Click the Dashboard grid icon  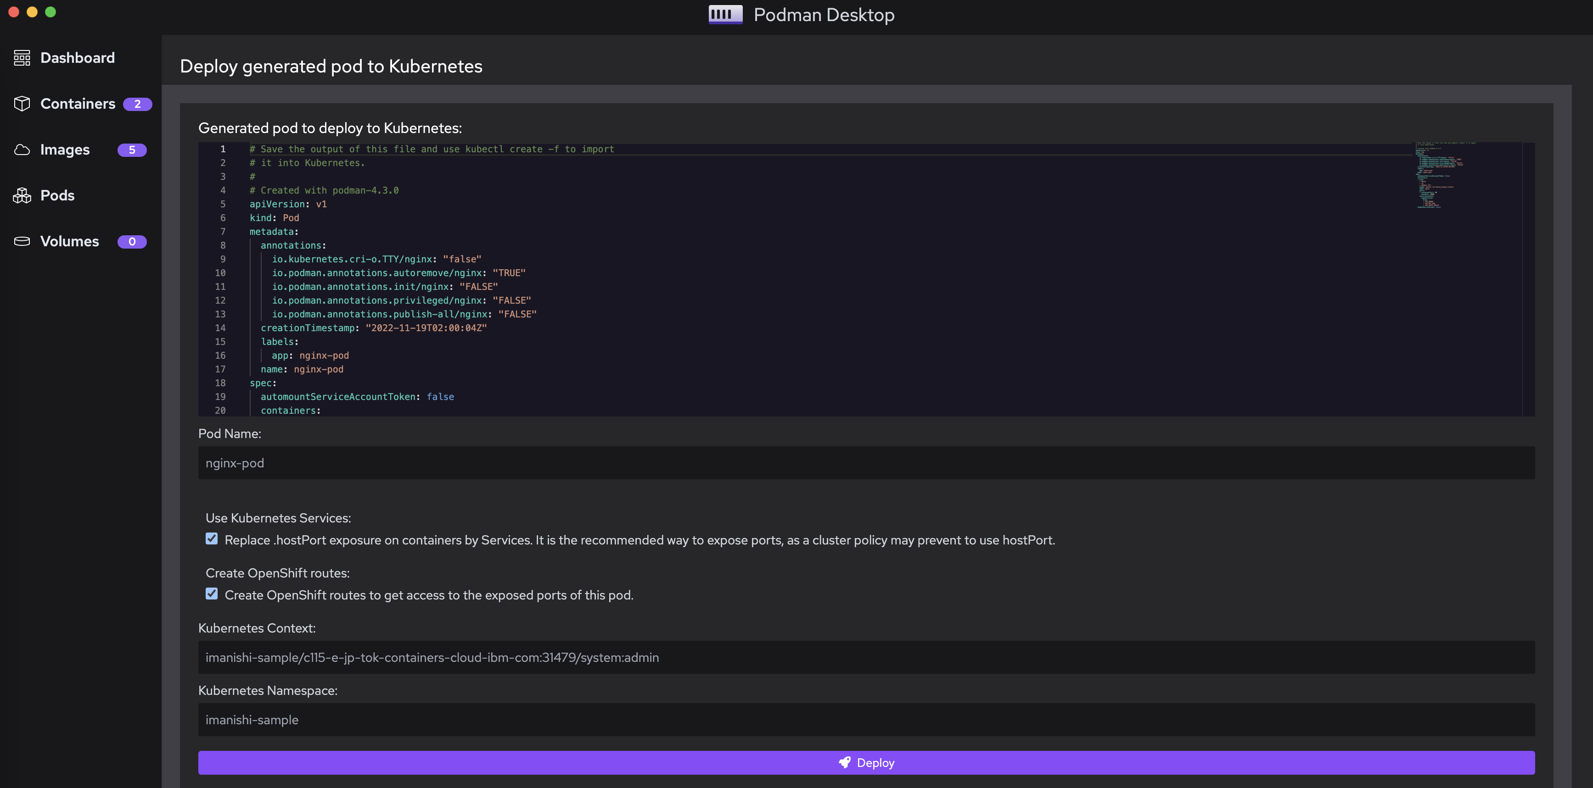[x=22, y=57]
